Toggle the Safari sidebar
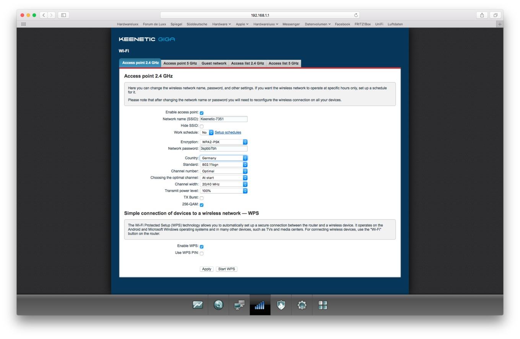 tap(63, 15)
